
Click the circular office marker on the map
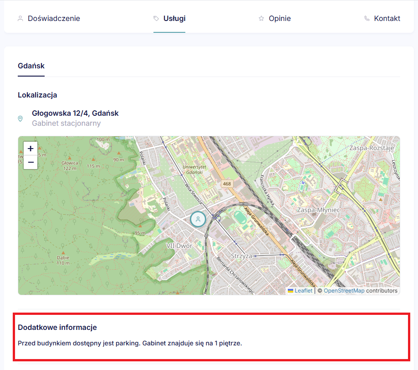pos(198,219)
